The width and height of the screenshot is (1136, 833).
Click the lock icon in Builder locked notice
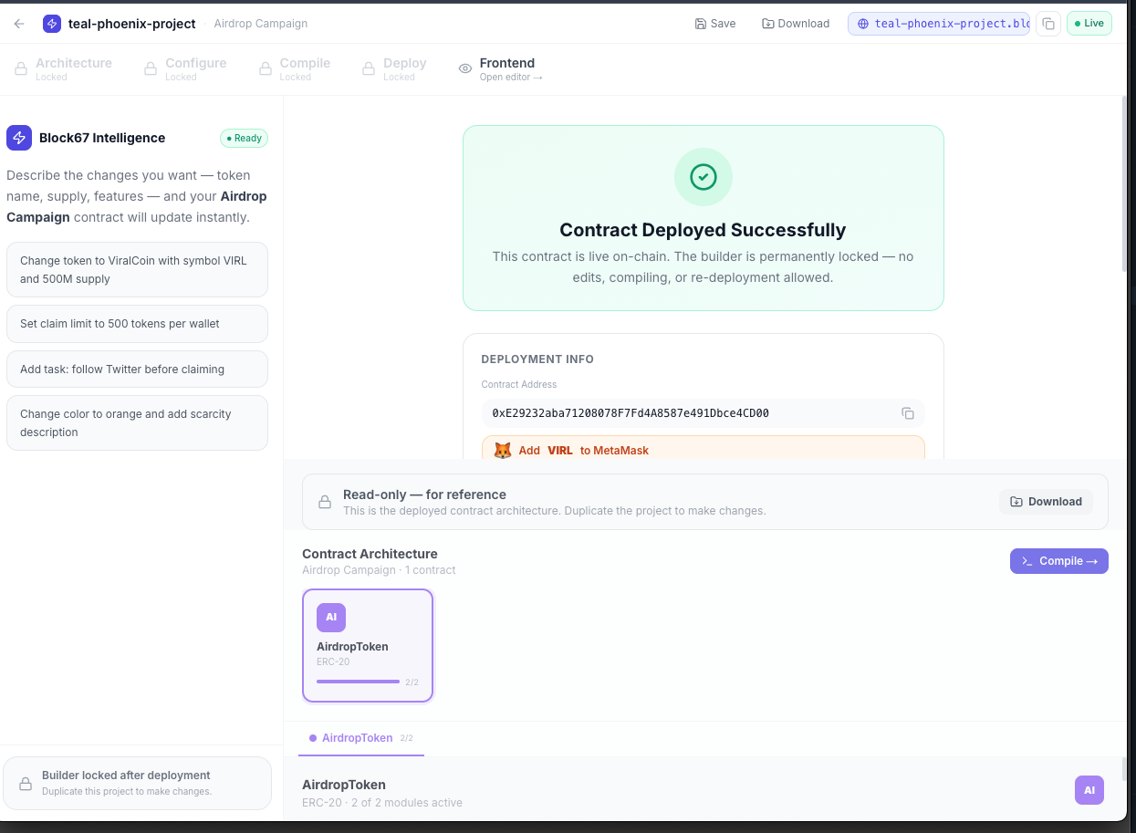pyautogui.click(x=25, y=783)
